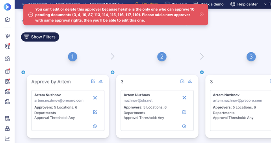Edit second step title '3' pencil icon

click(x=182, y=81)
